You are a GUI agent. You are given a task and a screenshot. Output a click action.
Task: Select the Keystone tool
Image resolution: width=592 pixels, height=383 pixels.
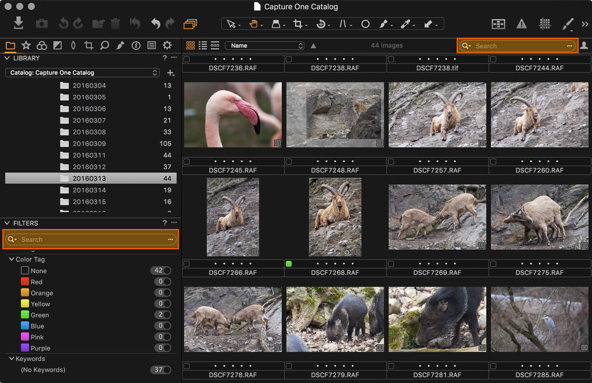pos(343,24)
